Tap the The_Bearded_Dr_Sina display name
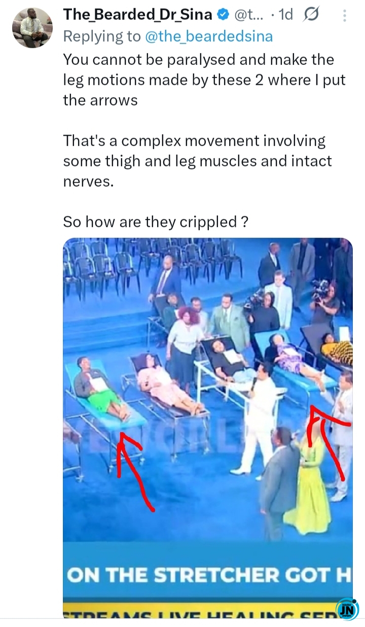 pyautogui.click(x=137, y=15)
